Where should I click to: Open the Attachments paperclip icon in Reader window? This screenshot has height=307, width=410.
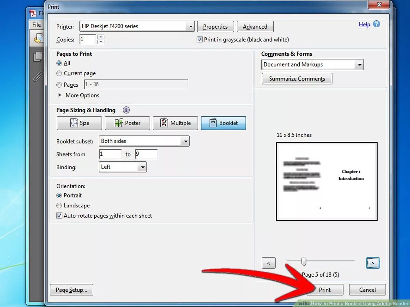37,76
